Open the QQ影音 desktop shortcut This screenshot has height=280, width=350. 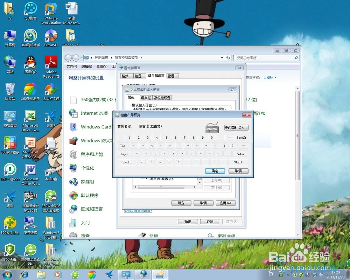(x=30, y=11)
